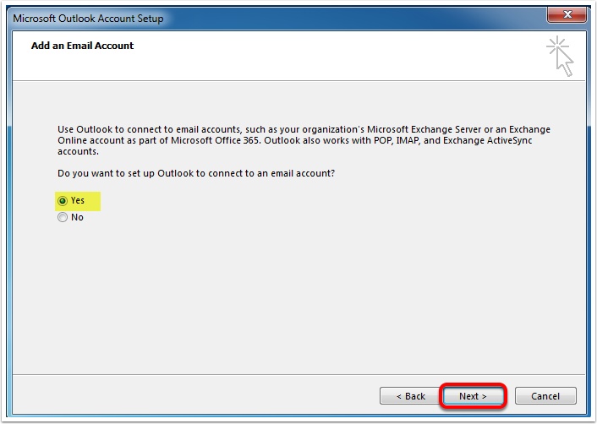Click the Next > button
Image resolution: width=597 pixels, height=424 pixels.
pos(473,396)
